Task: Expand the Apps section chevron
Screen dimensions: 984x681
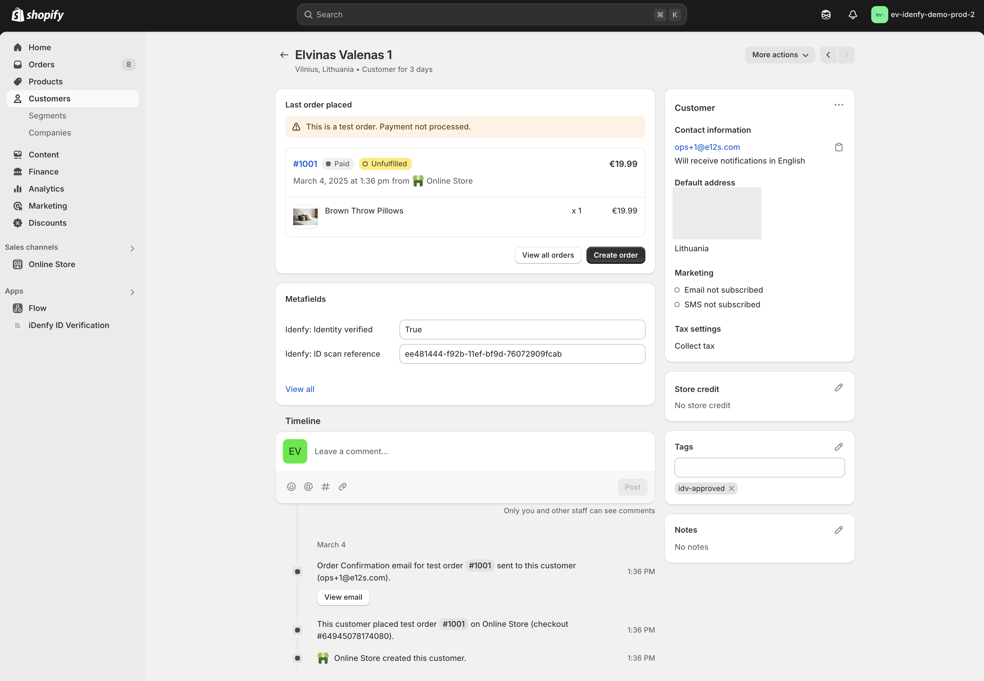Action: point(132,292)
